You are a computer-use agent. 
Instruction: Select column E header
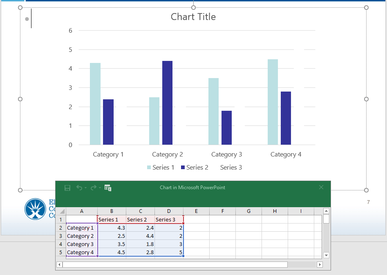coord(196,211)
